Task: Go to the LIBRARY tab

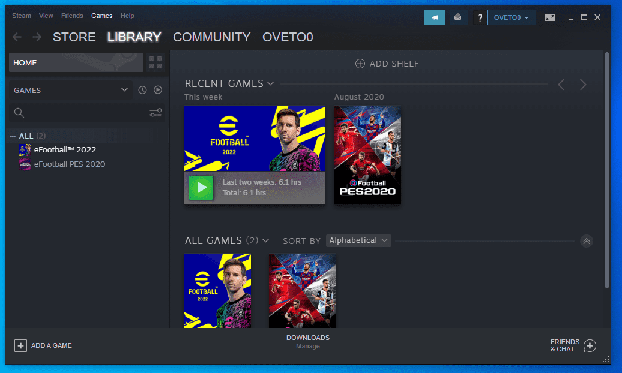Action: coord(134,37)
